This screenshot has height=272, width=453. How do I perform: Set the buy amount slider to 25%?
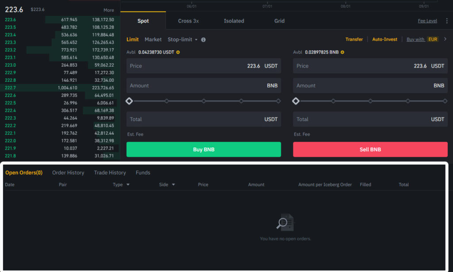[x=166, y=101]
